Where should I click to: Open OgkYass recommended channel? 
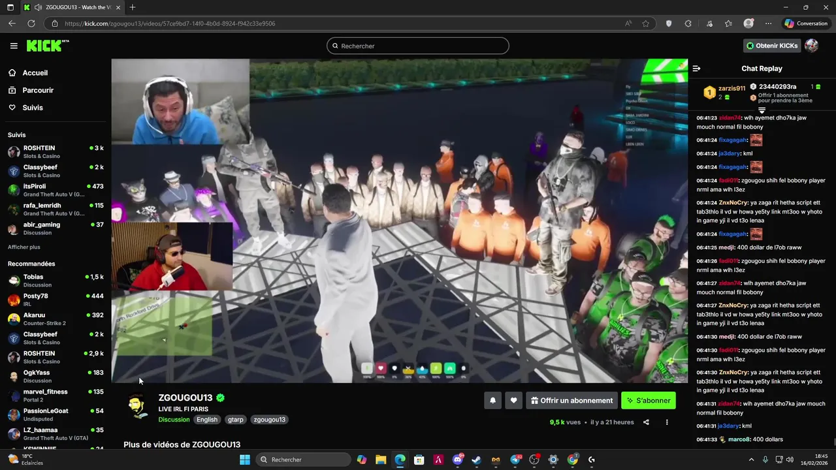(56, 376)
